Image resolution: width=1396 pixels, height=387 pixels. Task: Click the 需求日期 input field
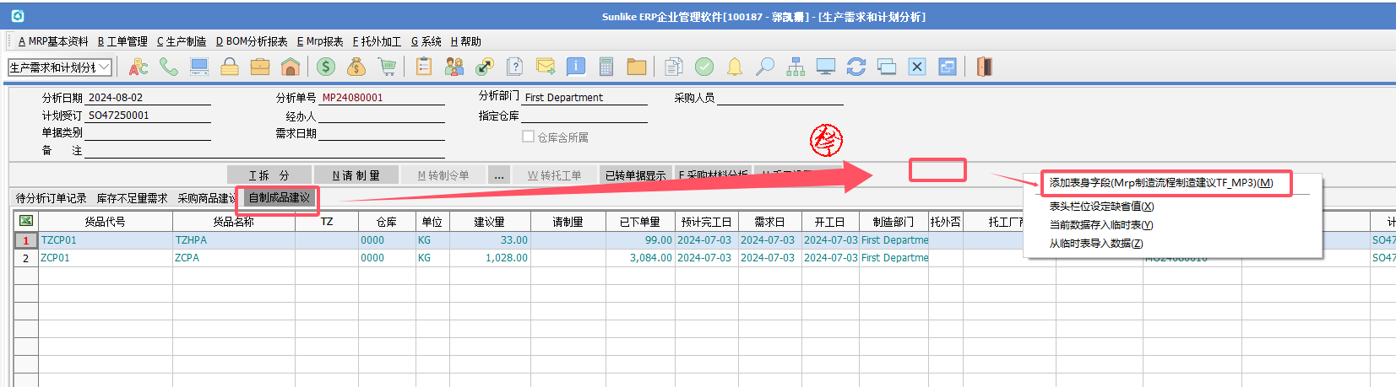(x=381, y=133)
